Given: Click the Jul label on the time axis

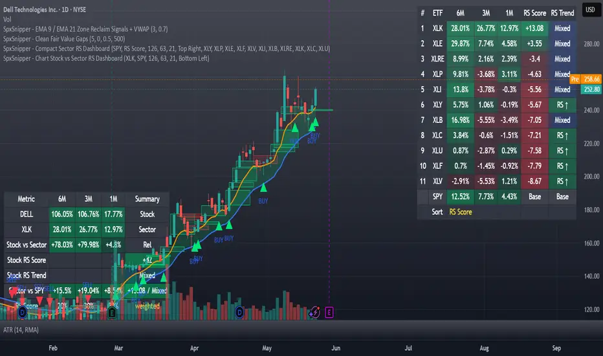Looking at the screenshot, I should (x=408, y=348).
